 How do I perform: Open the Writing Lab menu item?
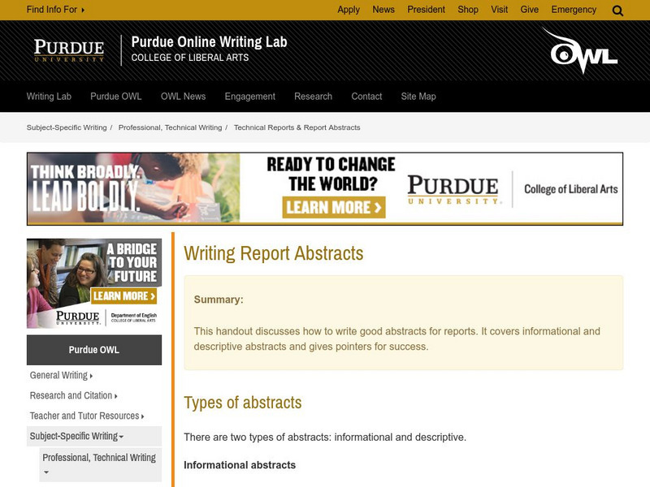click(49, 96)
